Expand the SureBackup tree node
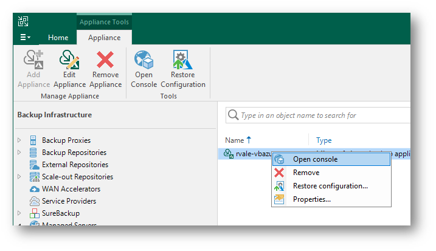The image size is (436, 251). (19, 213)
